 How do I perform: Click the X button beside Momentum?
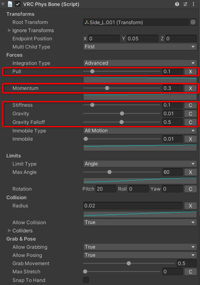[x=190, y=88]
